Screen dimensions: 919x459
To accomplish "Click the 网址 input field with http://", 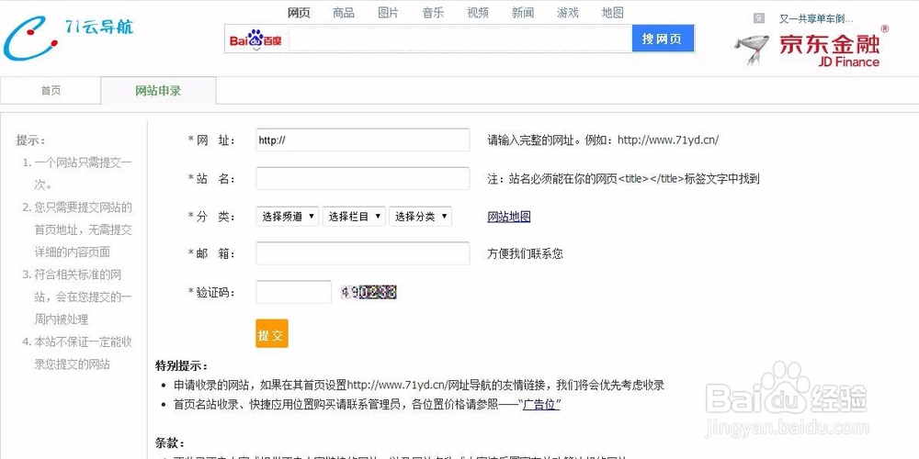I will (x=362, y=140).
